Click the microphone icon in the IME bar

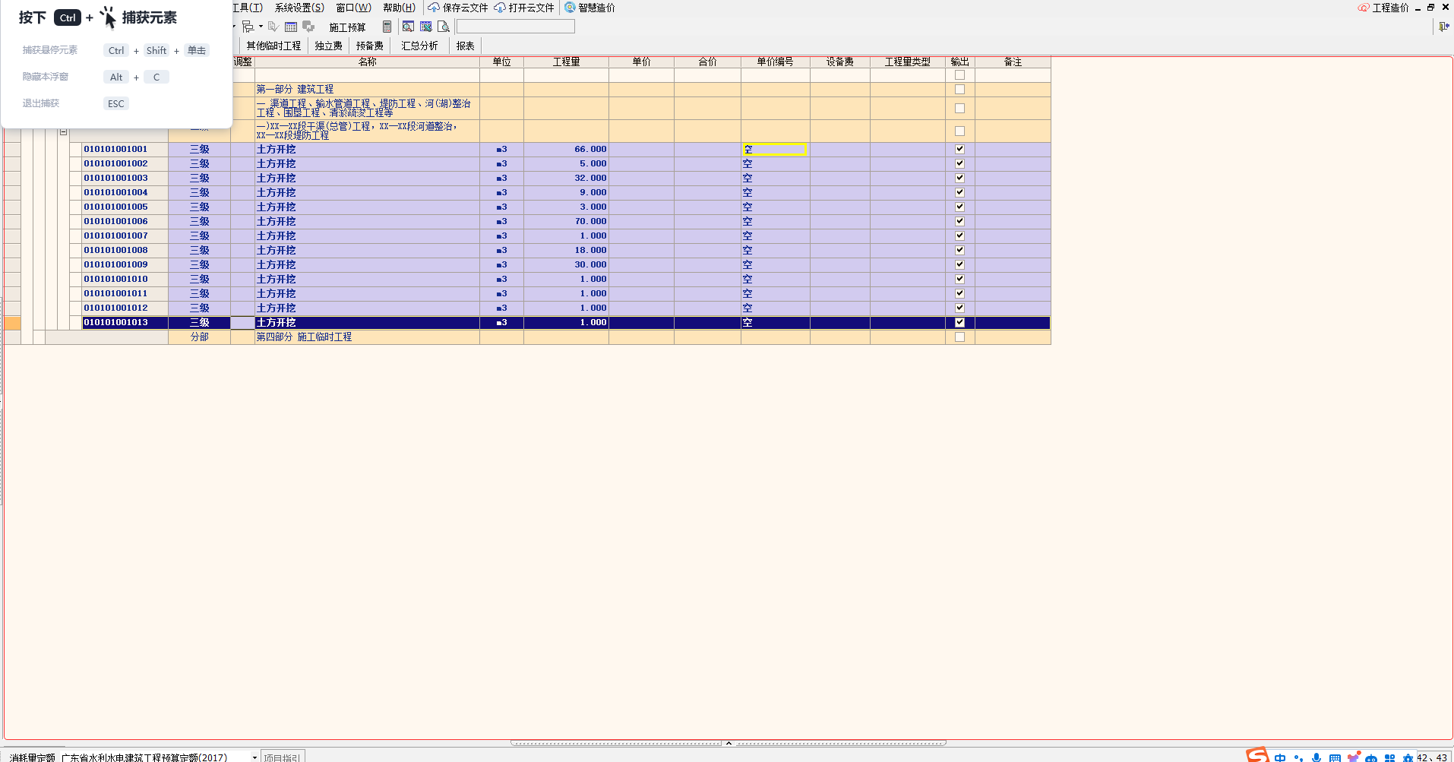(1317, 757)
